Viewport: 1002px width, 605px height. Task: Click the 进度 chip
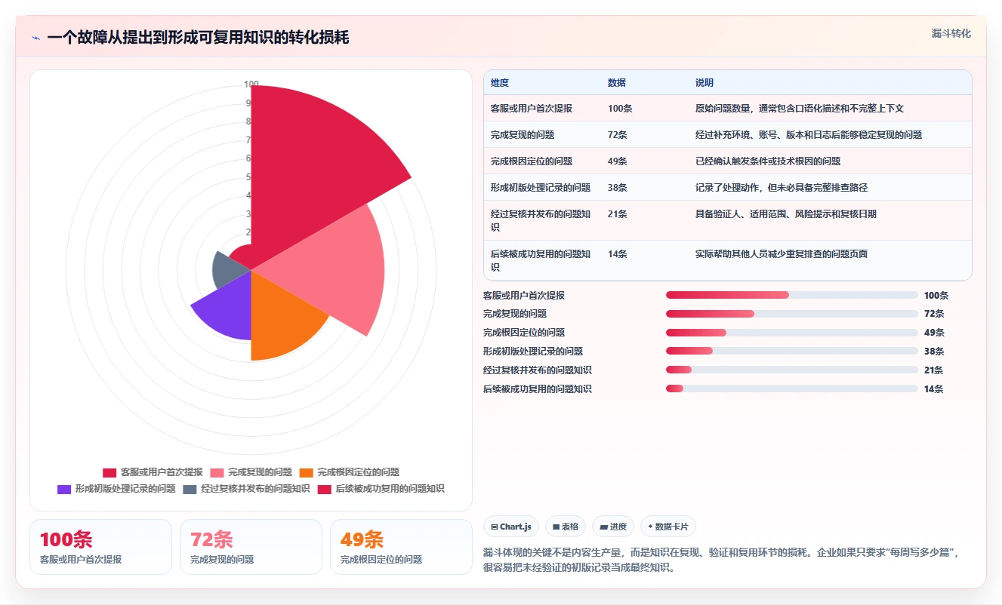(613, 527)
